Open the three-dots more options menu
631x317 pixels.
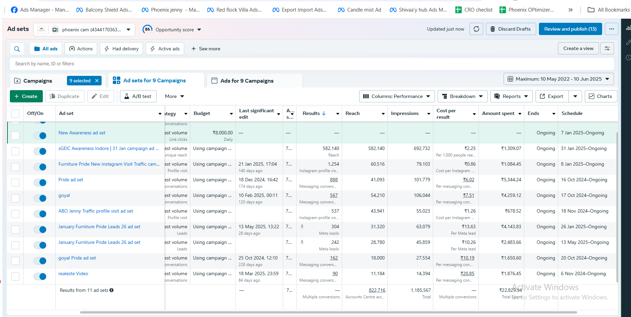[612, 29]
